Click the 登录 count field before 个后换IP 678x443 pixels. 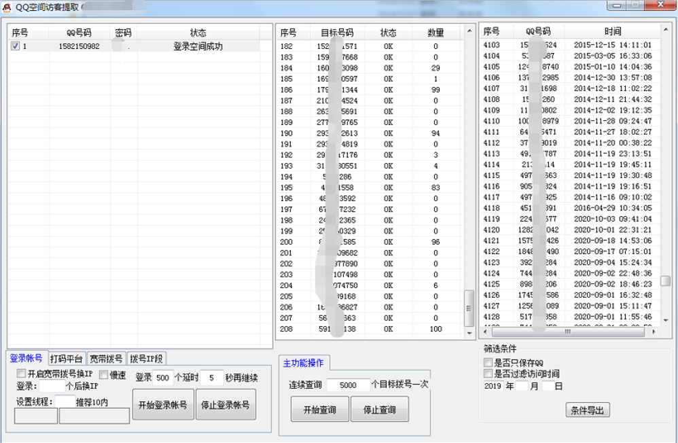pos(52,385)
